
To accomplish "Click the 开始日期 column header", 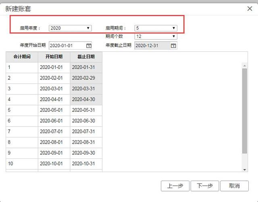I will [x=54, y=57].
